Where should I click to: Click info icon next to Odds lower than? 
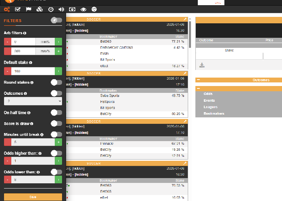[x=38, y=172]
